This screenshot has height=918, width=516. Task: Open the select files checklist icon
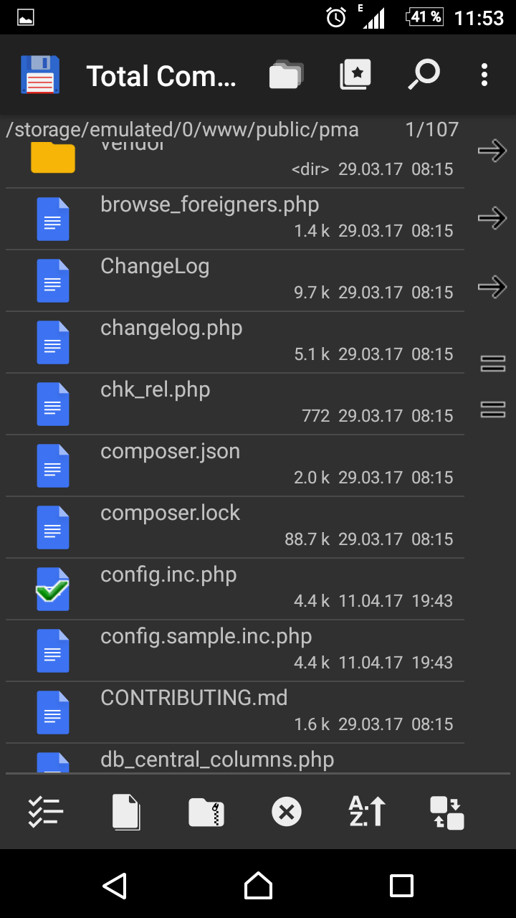46,813
